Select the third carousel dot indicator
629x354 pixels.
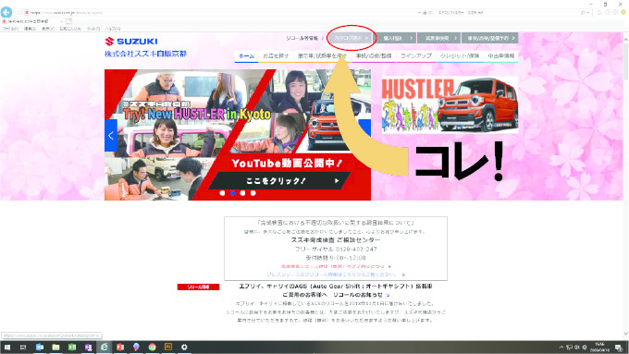point(242,193)
